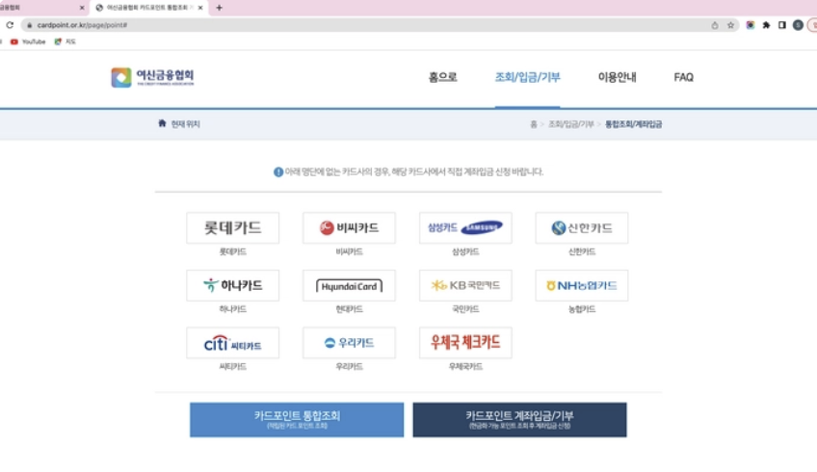Click the 국민카드 caption text
The width and height of the screenshot is (817, 472).
pyautogui.click(x=465, y=309)
